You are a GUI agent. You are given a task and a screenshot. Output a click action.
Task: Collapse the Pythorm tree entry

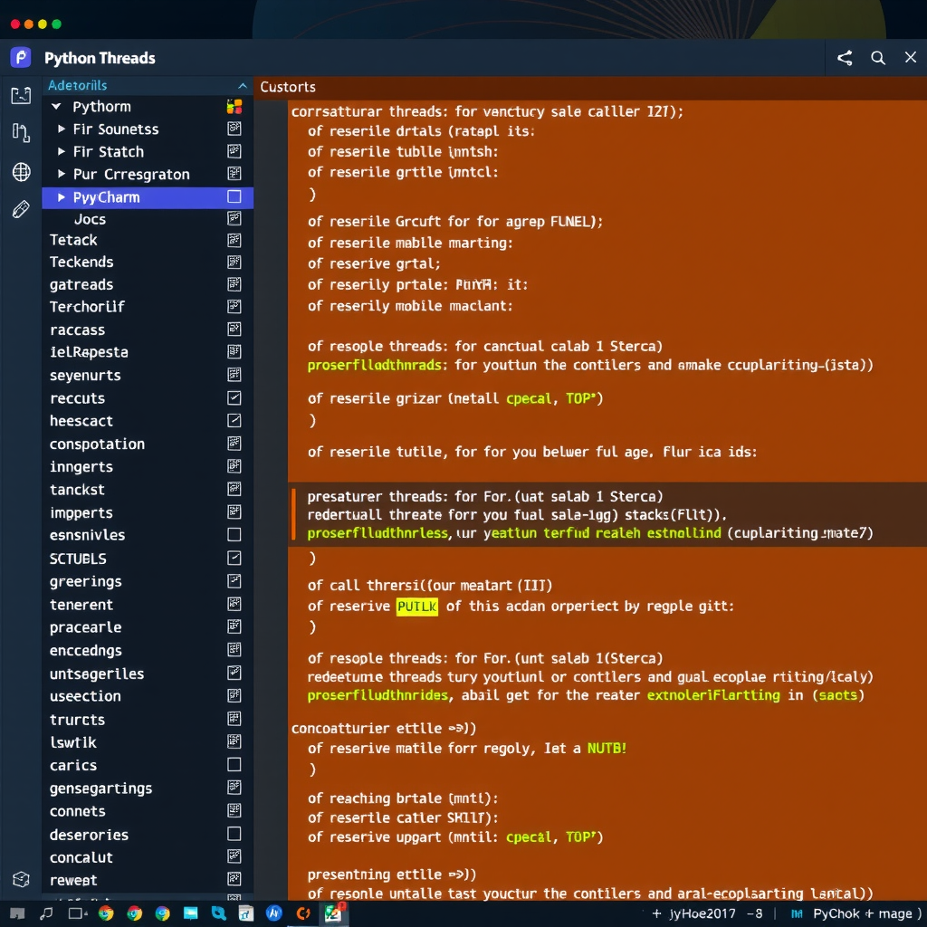click(57, 106)
